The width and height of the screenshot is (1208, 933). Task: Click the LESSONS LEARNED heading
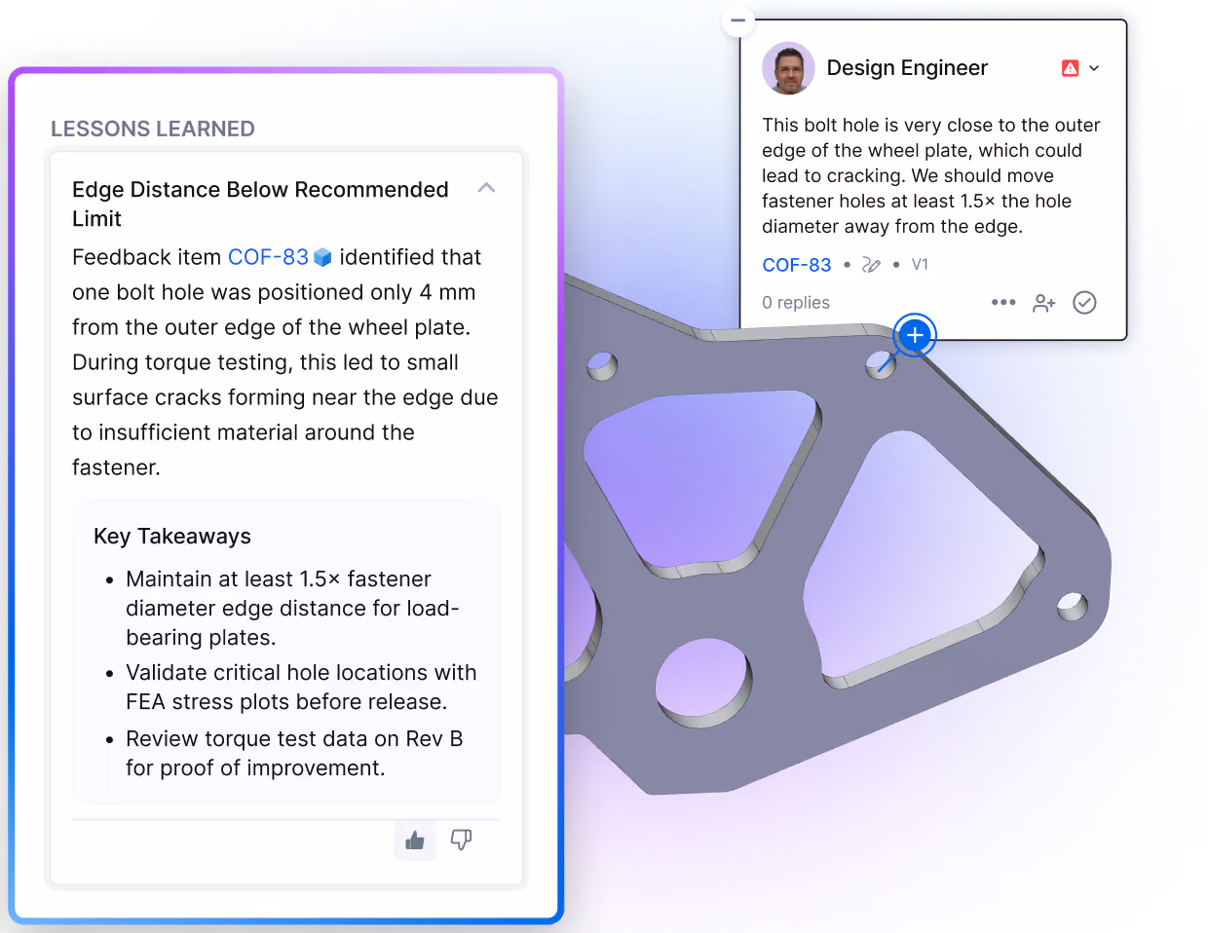153,129
